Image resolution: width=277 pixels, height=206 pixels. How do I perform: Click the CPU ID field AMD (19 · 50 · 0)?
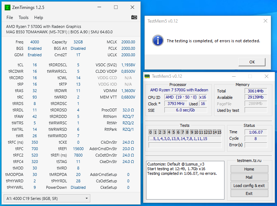(x=181, y=97)
